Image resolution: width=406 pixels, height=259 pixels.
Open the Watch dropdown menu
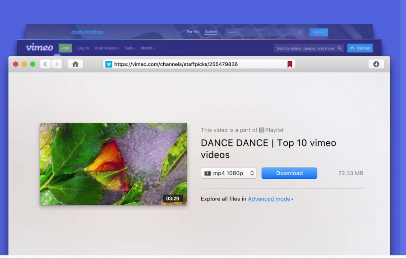pyautogui.click(x=148, y=48)
